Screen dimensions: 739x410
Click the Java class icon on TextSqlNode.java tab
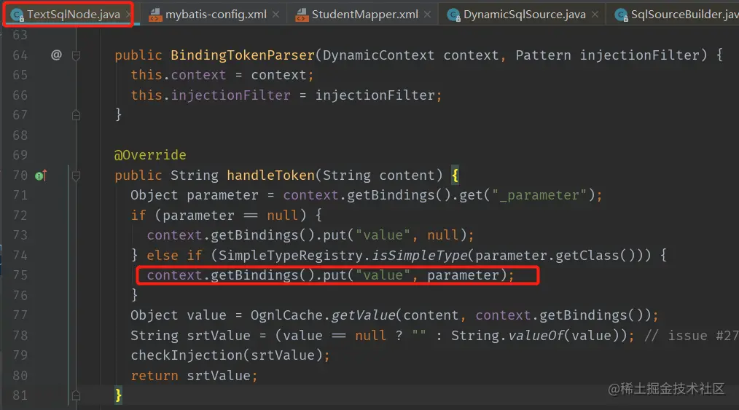[x=17, y=15]
